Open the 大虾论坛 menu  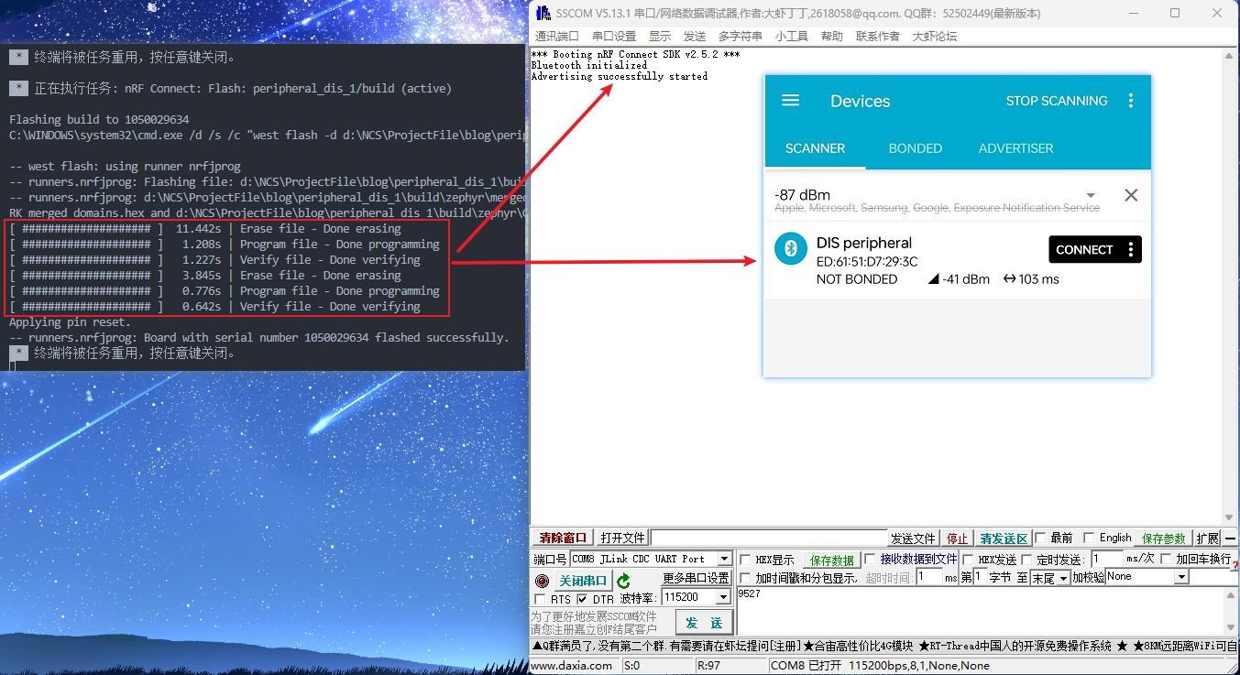pos(935,37)
